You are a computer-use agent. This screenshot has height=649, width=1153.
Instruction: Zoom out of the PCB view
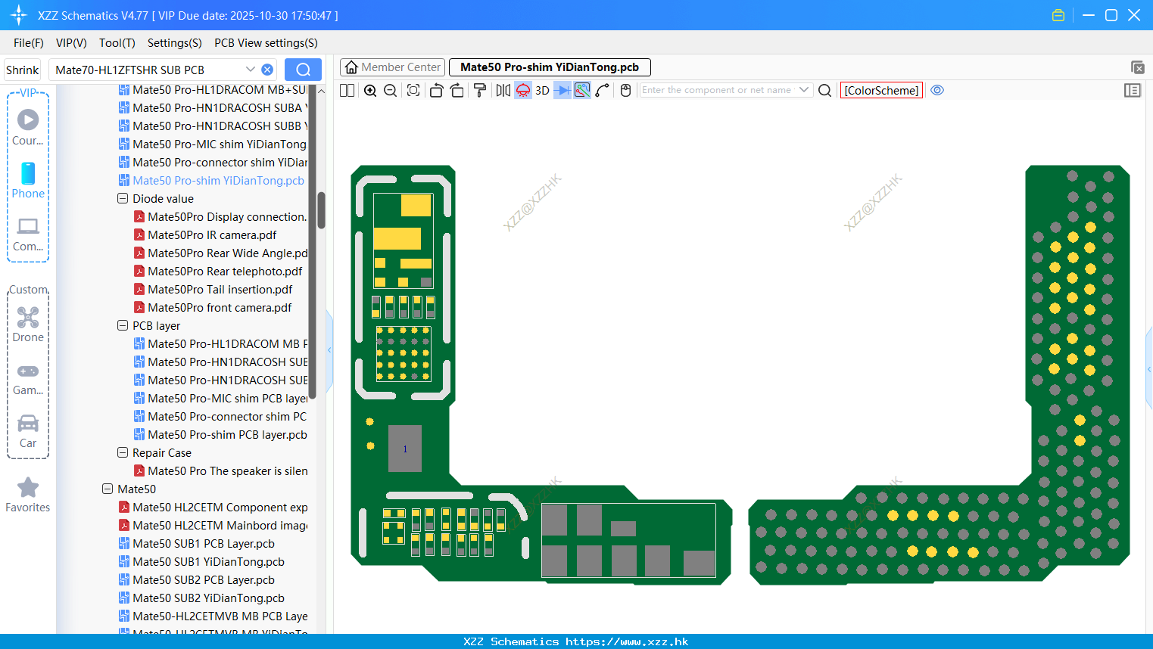[x=390, y=90]
